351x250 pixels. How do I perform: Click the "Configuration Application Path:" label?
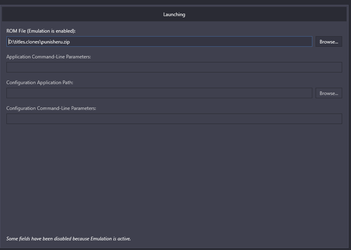coord(40,83)
